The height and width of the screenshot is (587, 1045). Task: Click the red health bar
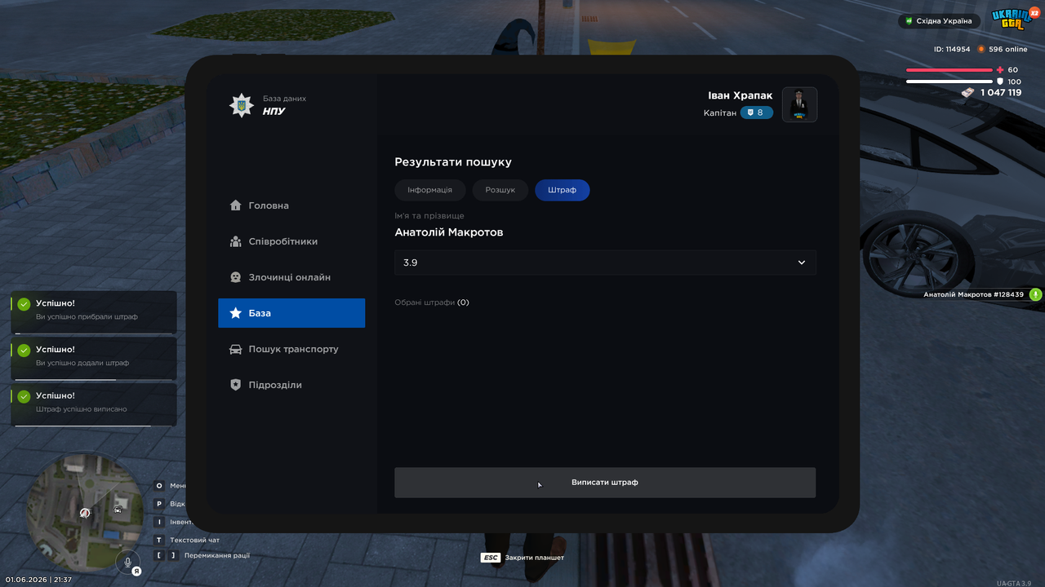tap(949, 70)
